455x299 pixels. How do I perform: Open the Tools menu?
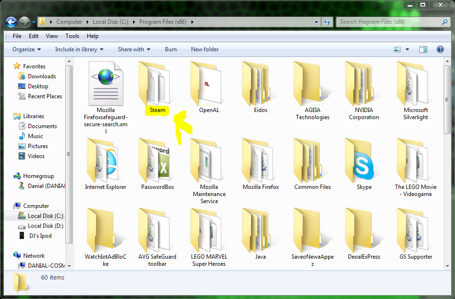click(x=72, y=36)
